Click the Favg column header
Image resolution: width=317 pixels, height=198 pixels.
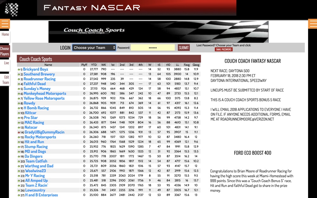pyautogui.click(x=187, y=65)
